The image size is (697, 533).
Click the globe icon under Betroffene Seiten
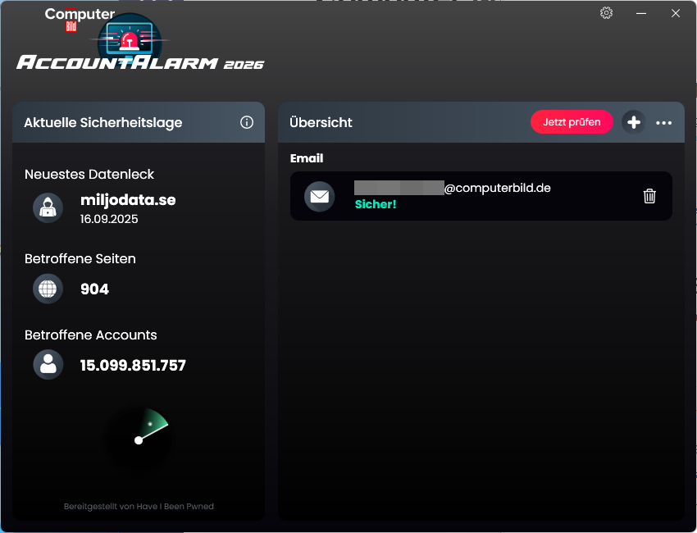click(48, 289)
